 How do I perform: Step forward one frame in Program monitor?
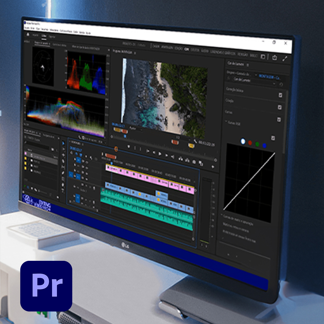coord(167,155)
